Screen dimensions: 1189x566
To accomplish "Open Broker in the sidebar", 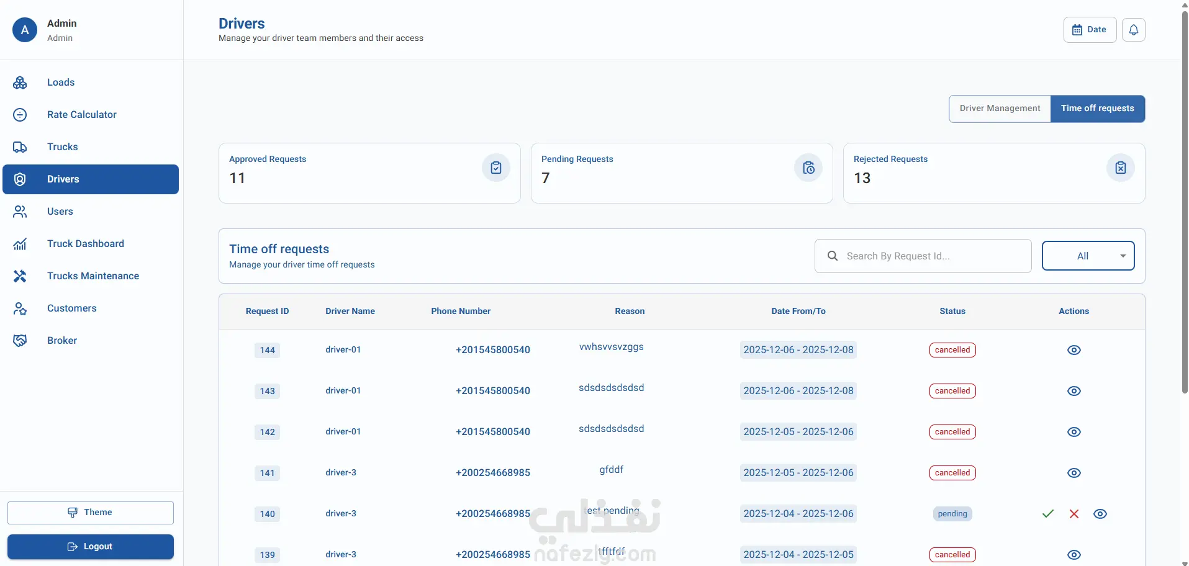I will pyautogui.click(x=91, y=341).
